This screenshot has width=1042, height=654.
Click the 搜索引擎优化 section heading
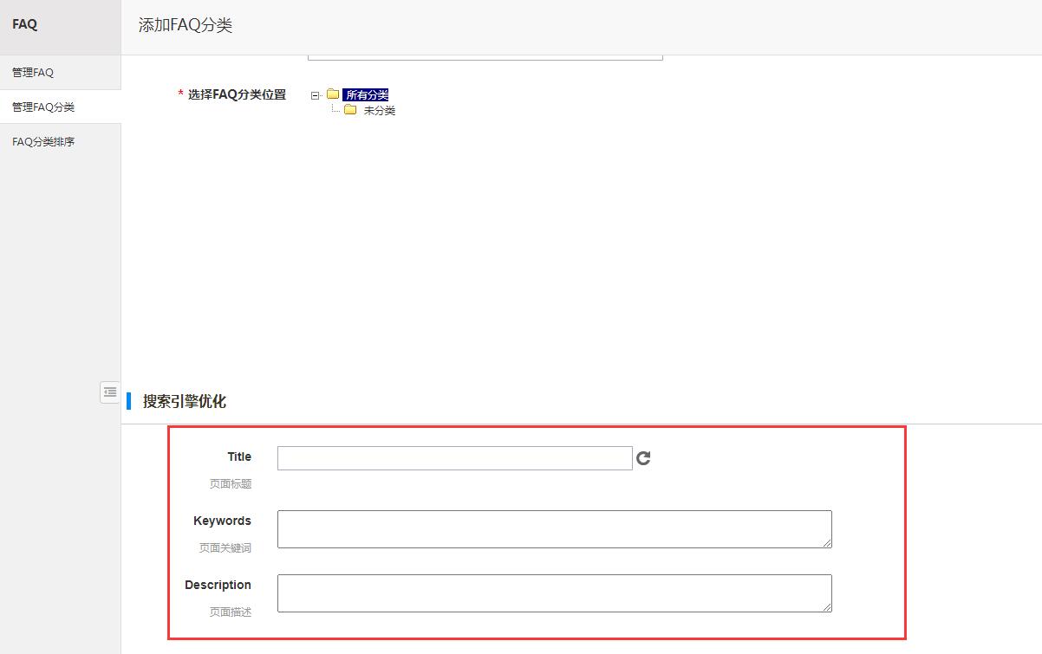coord(184,401)
